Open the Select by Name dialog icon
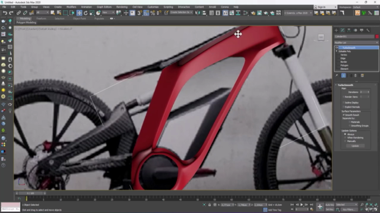This screenshot has height=213, width=380. pyautogui.click(x=59, y=13)
